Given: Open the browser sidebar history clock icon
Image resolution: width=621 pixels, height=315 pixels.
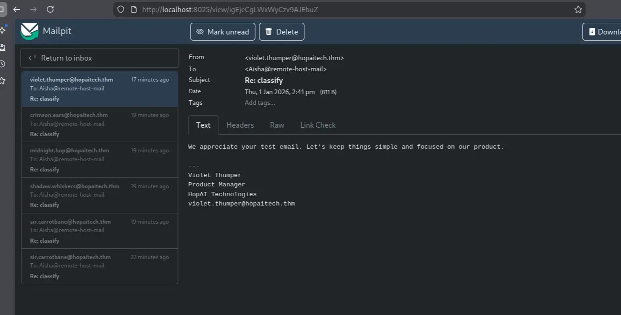Looking at the screenshot, I should [x=2, y=64].
